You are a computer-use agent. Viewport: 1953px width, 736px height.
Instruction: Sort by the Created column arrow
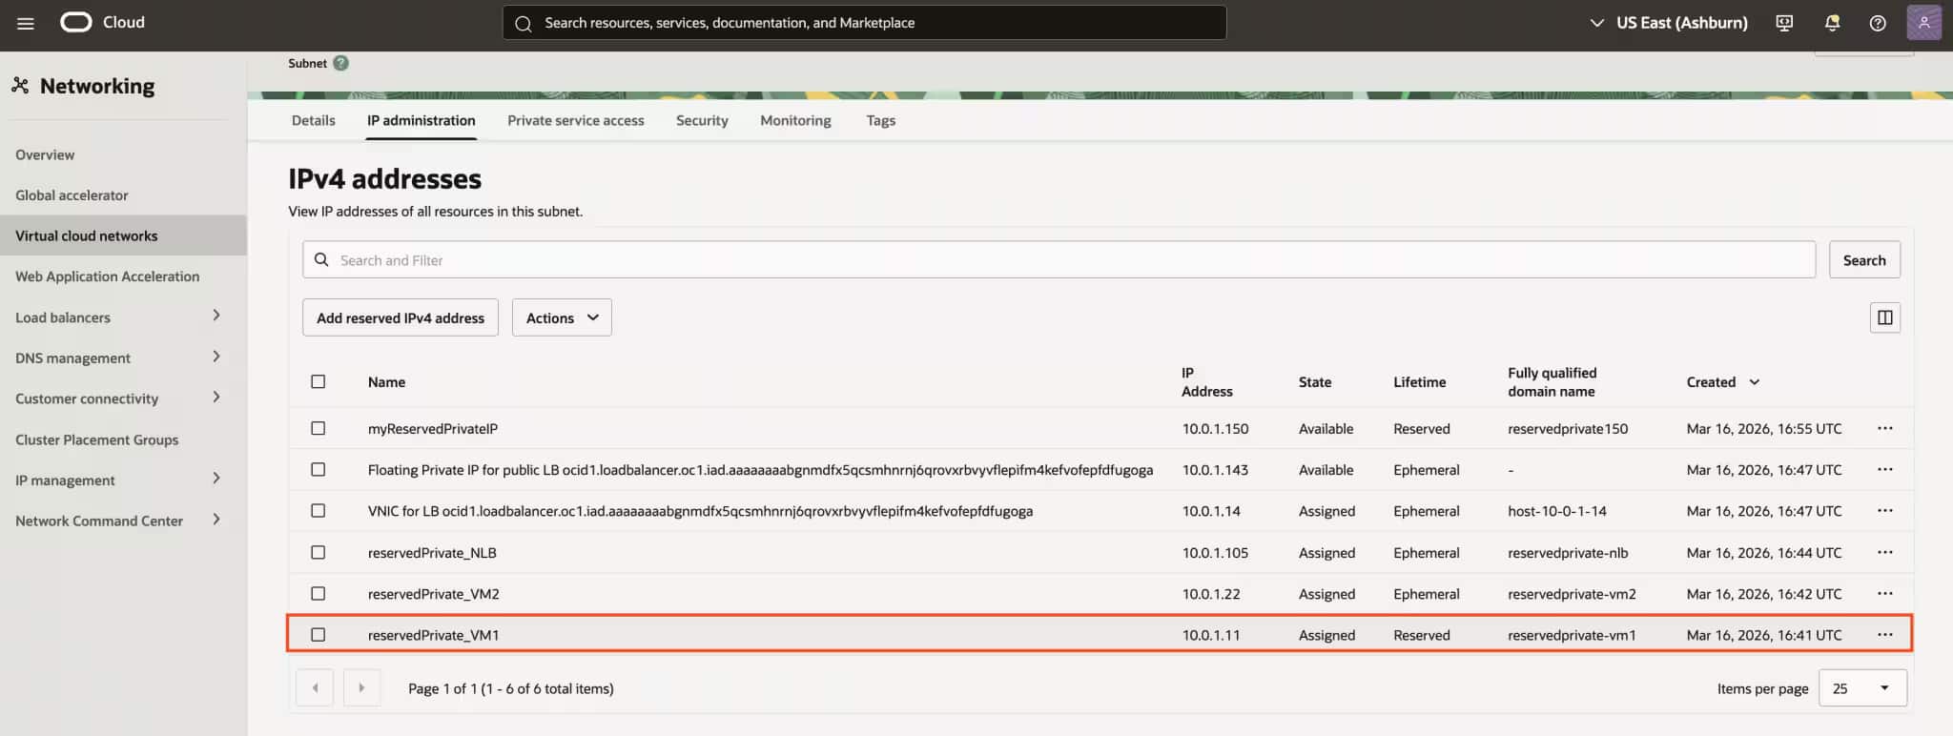coord(1754,381)
